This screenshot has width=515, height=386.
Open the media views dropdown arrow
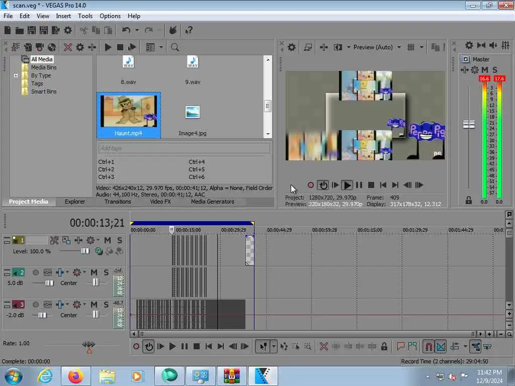[x=161, y=47]
